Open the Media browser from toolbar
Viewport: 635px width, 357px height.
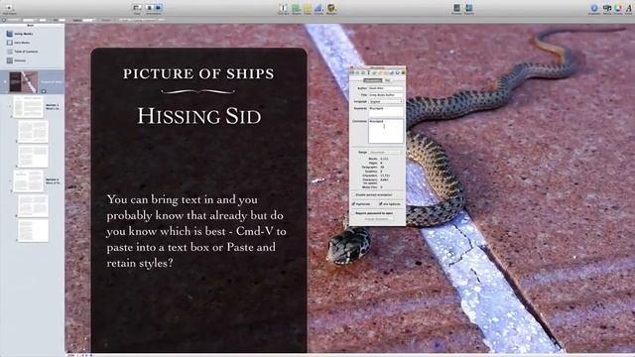point(606,8)
